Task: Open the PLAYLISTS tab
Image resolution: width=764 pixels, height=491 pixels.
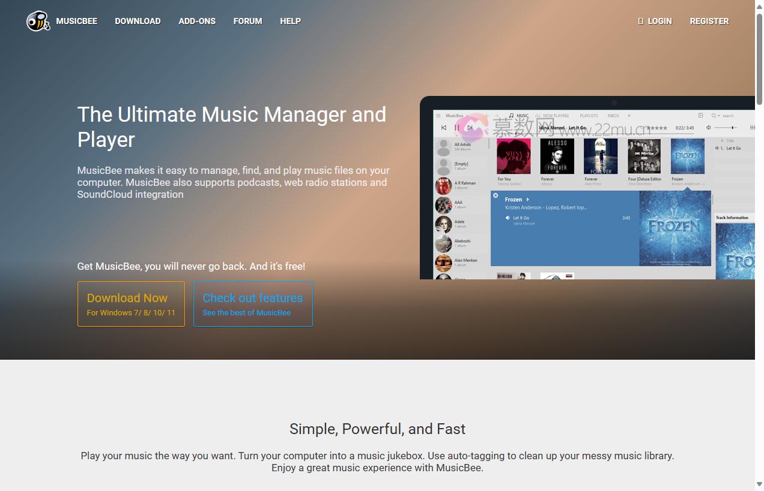Action: coord(589,116)
